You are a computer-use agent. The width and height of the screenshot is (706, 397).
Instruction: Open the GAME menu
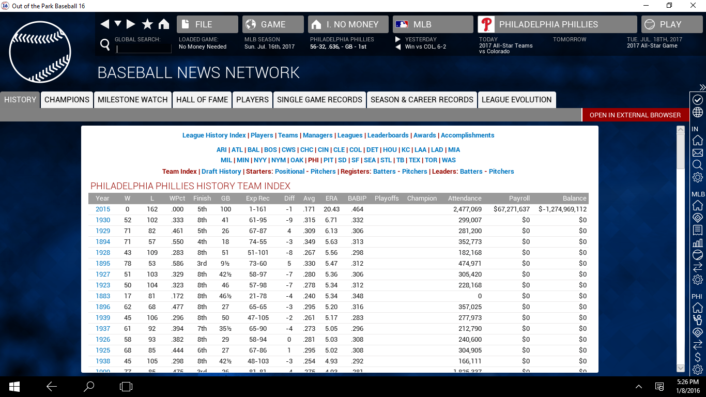tap(273, 24)
